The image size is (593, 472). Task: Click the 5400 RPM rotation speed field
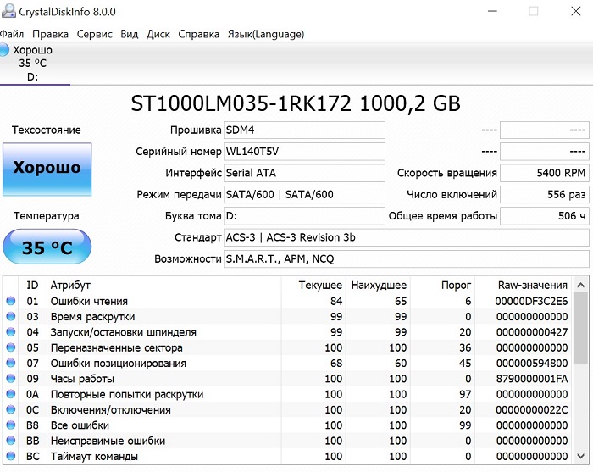[x=545, y=173]
